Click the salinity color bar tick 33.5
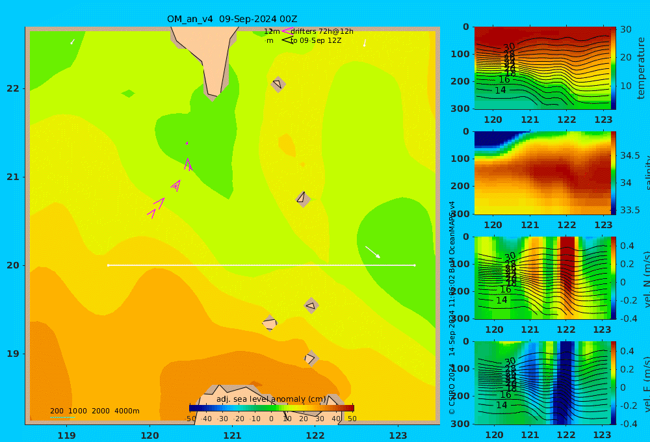Viewport: 650px width, 442px height. pos(630,210)
